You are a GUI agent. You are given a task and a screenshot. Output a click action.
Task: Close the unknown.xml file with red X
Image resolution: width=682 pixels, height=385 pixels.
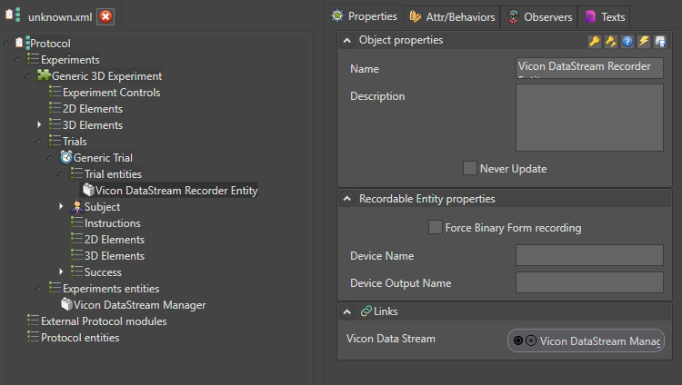[106, 17]
